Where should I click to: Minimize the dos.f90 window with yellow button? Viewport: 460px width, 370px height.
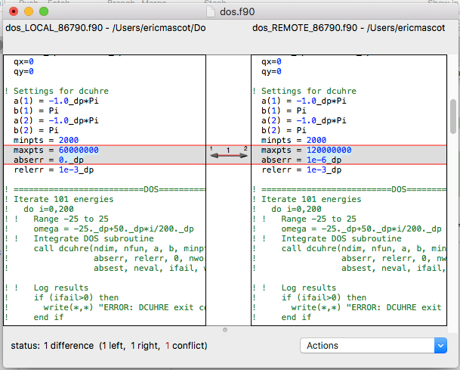[29, 11]
